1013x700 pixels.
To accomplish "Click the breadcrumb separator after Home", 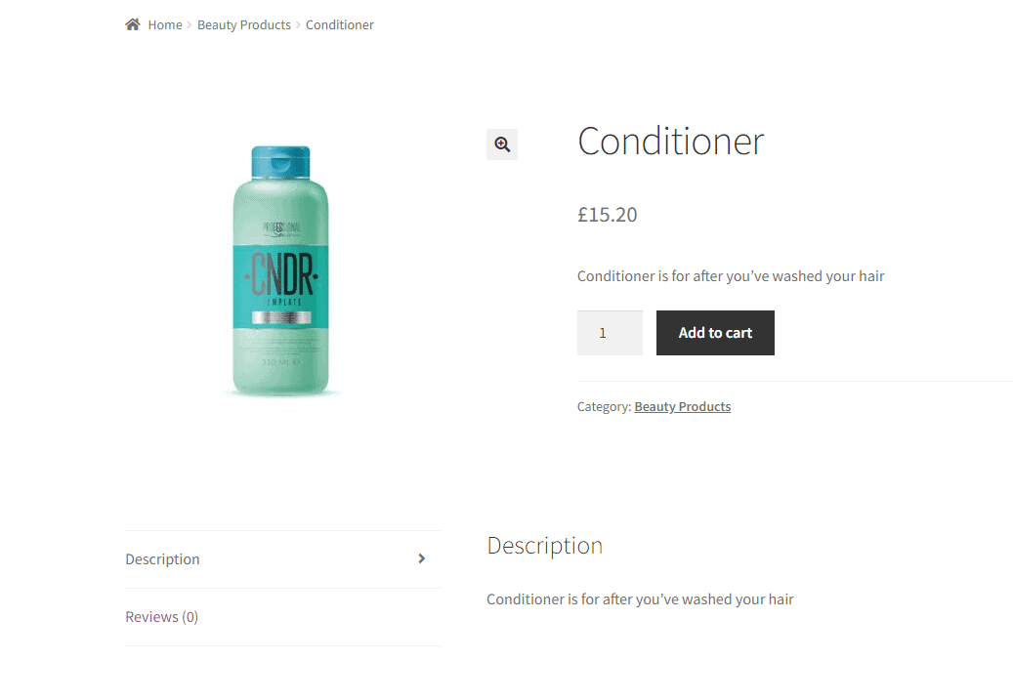I will (190, 25).
